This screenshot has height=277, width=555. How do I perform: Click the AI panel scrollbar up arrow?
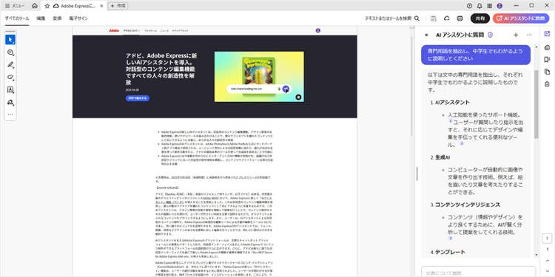536,47
